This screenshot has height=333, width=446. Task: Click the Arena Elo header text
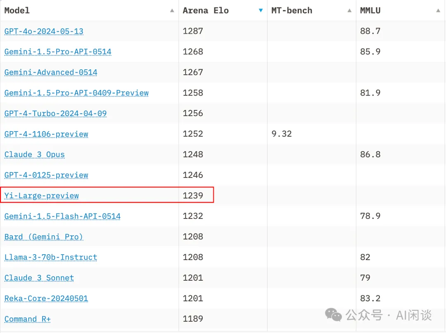tap(206, 10)
